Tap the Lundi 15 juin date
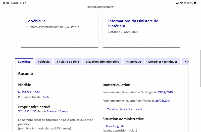The image size is (201, 132). (19, 3)
